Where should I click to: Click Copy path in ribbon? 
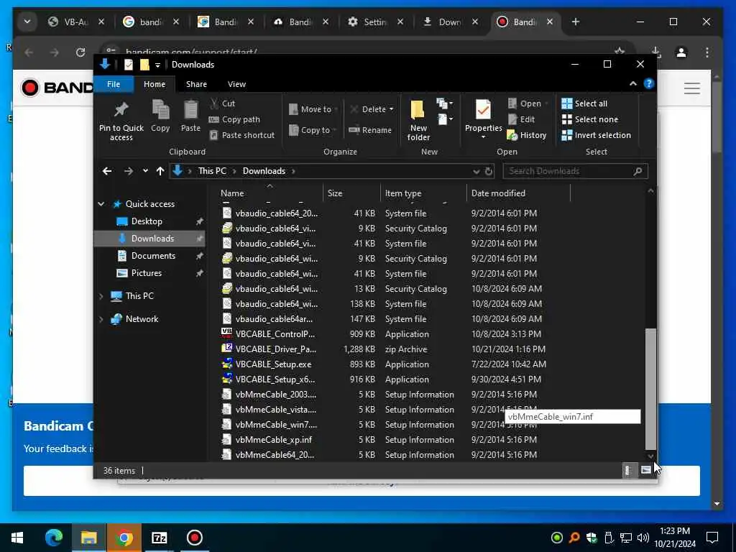(x=234, y=119)
